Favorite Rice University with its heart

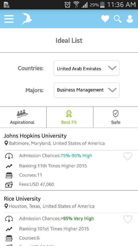(x=128, y=219)
